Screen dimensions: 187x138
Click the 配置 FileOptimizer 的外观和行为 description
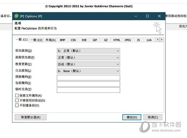36,28
